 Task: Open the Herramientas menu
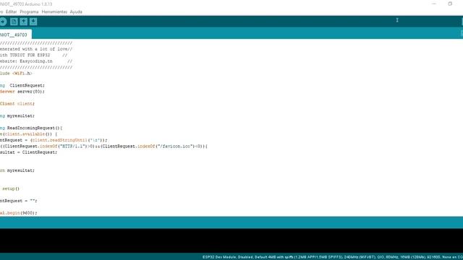54,12
